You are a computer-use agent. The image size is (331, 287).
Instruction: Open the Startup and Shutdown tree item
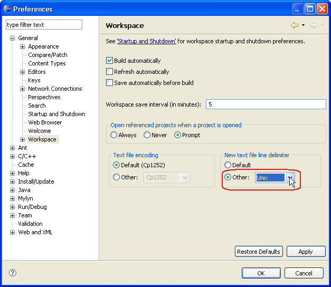56,114
